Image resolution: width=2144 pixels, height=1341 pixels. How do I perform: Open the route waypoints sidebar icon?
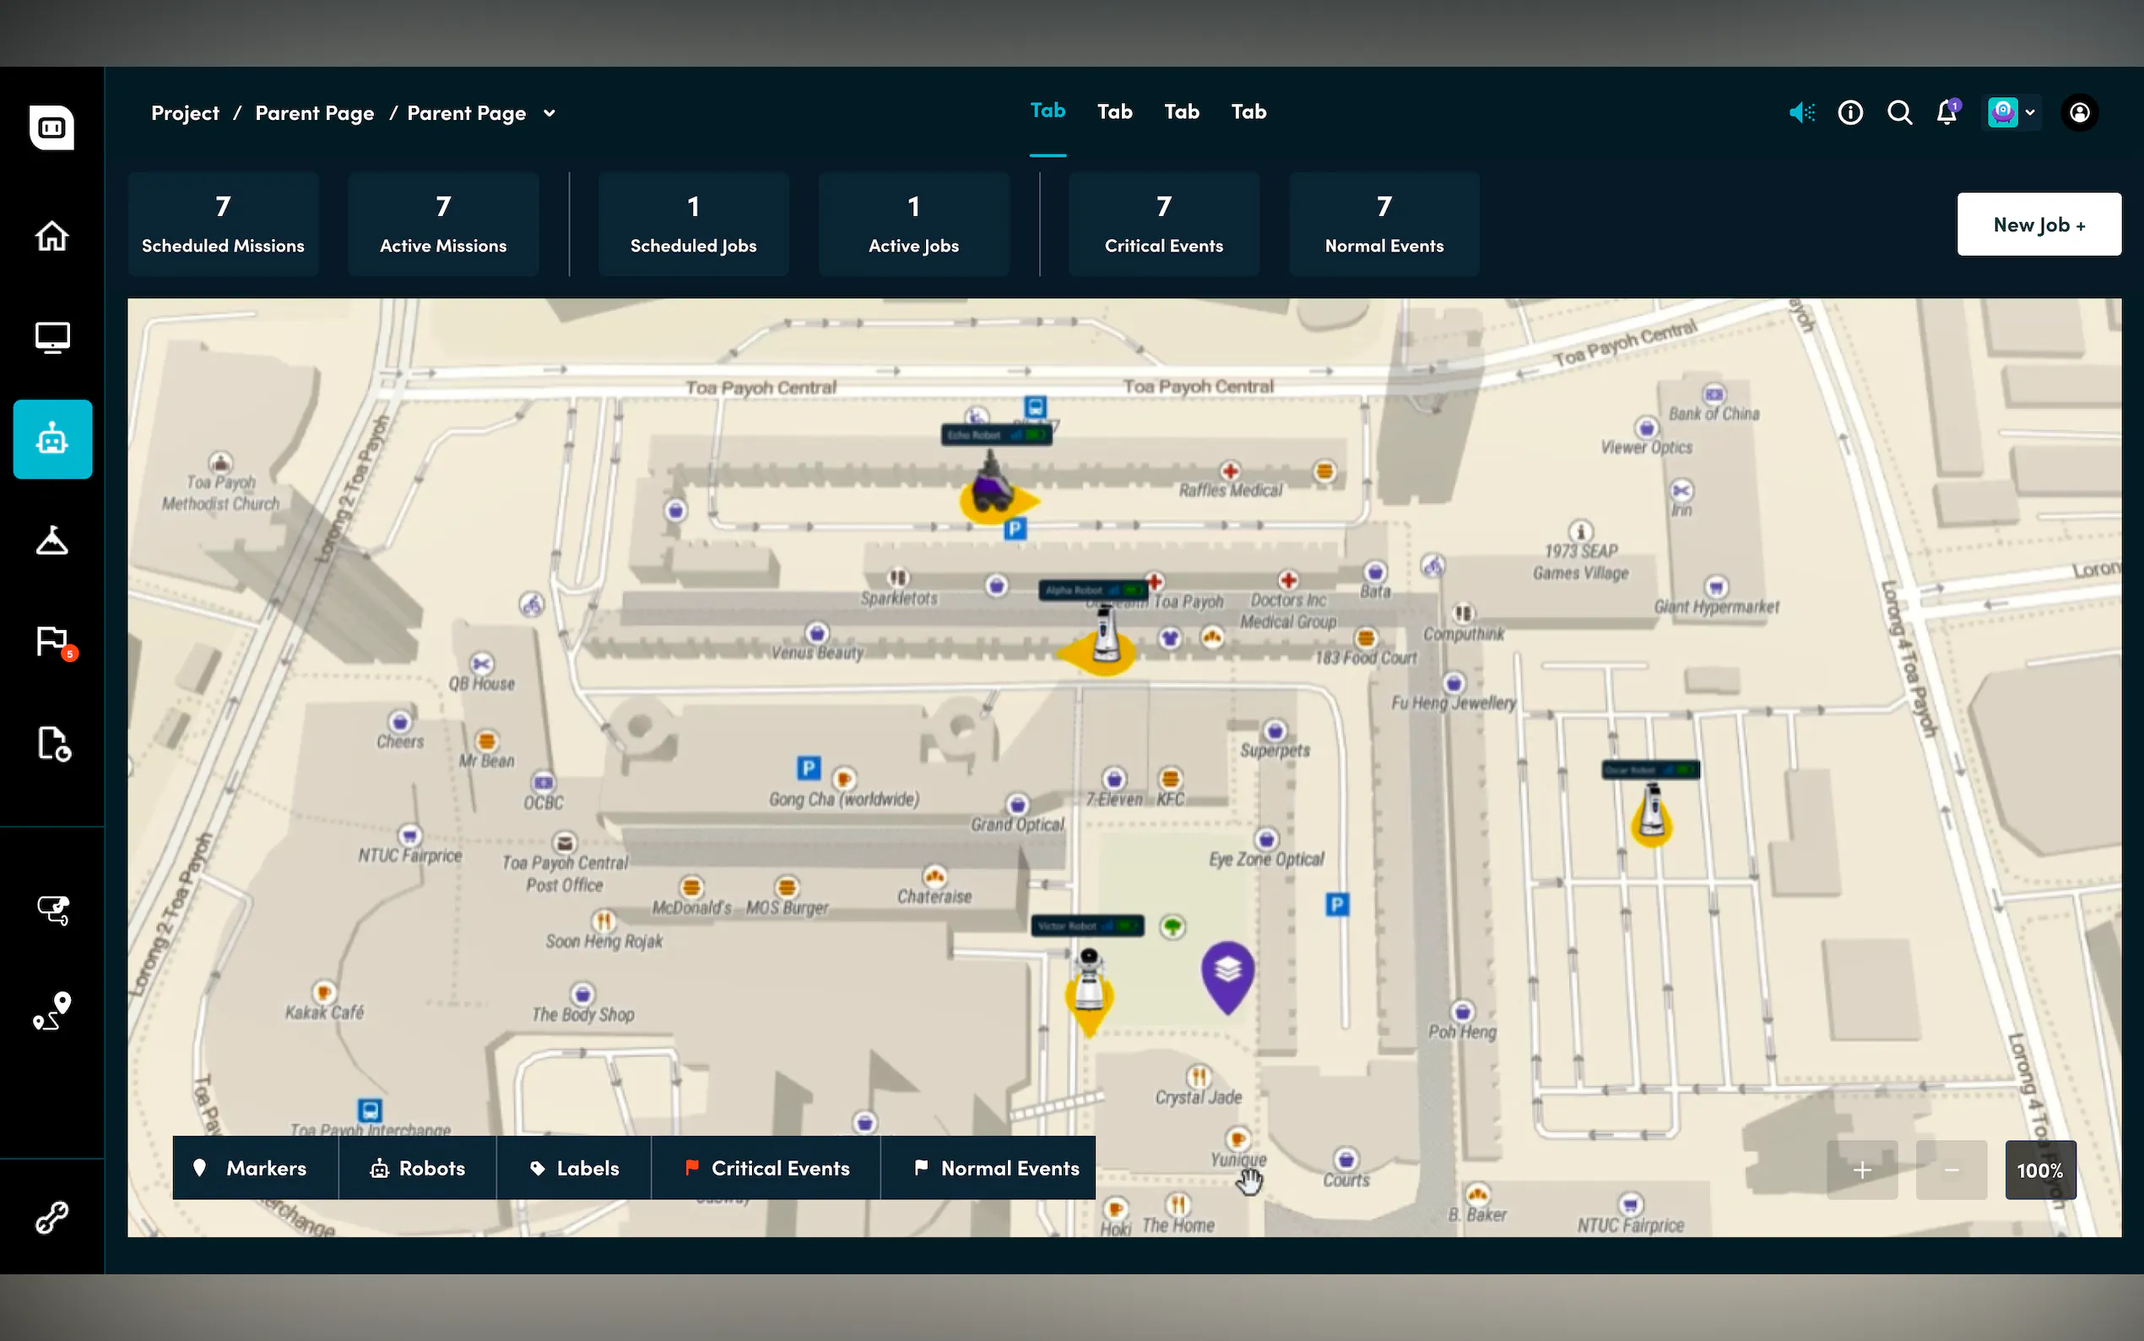coord(52,1011)
